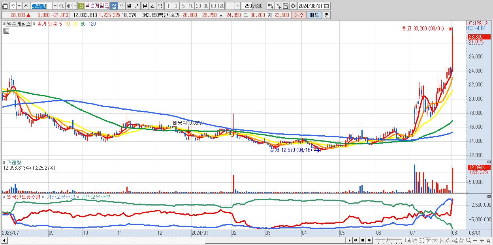Click the dotted range chart icon at bottom
The width and height of the screenshot is (493, 245).
pos(421,241)
